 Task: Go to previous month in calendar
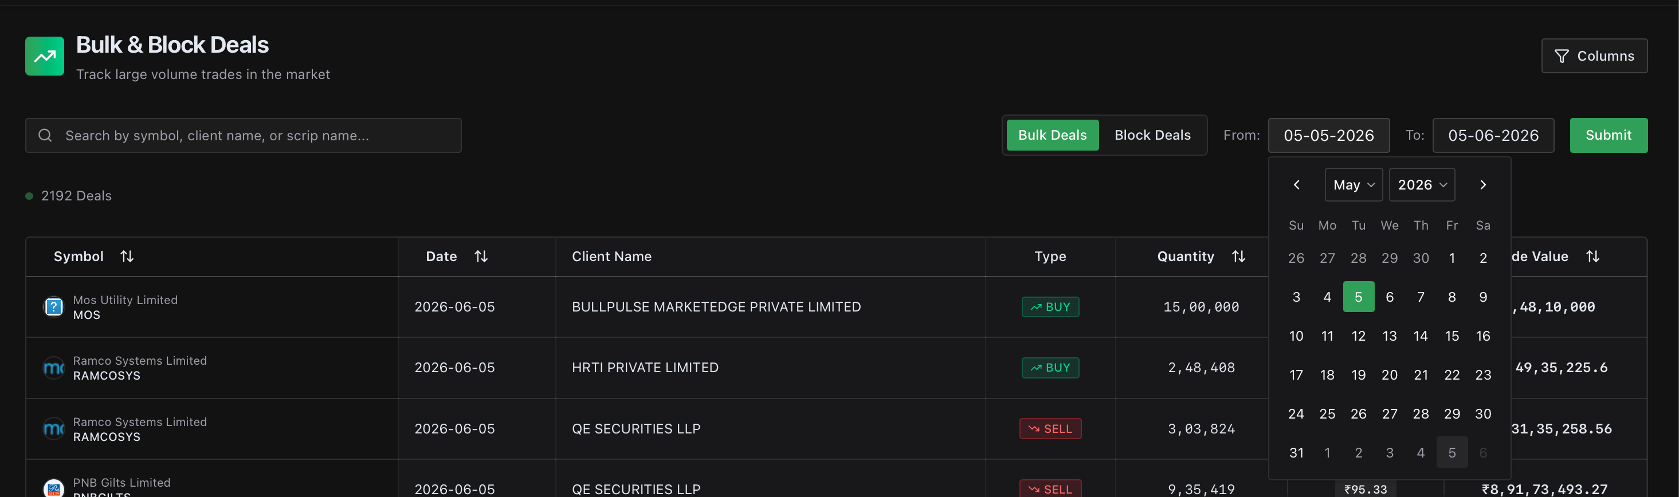pyautogui.click(x=1296, y=185)
